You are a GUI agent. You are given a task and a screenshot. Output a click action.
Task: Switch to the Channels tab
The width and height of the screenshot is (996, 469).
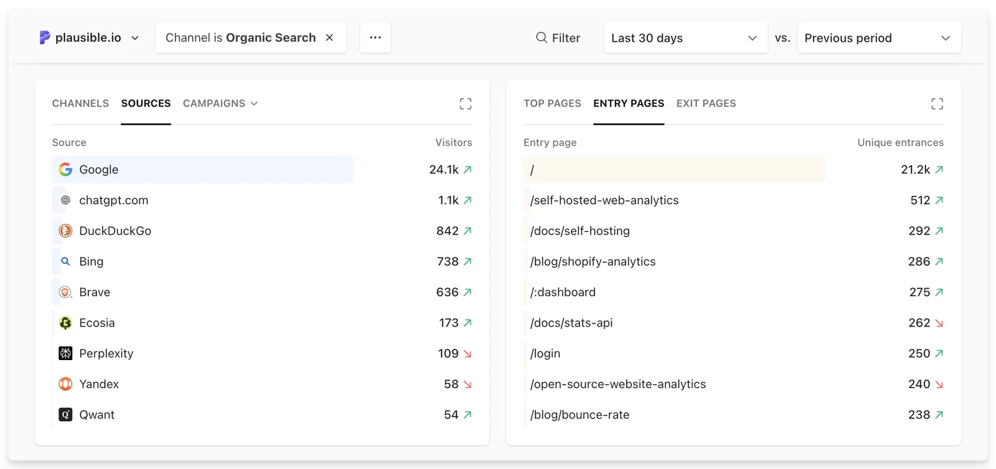[x=80, y=103]
